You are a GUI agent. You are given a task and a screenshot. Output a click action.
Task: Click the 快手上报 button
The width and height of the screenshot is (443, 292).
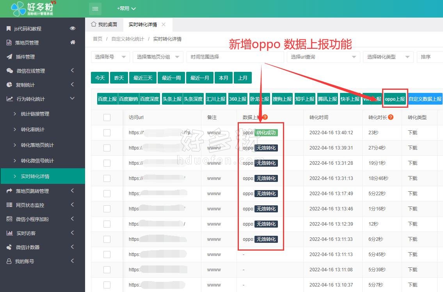click(350, 99)
